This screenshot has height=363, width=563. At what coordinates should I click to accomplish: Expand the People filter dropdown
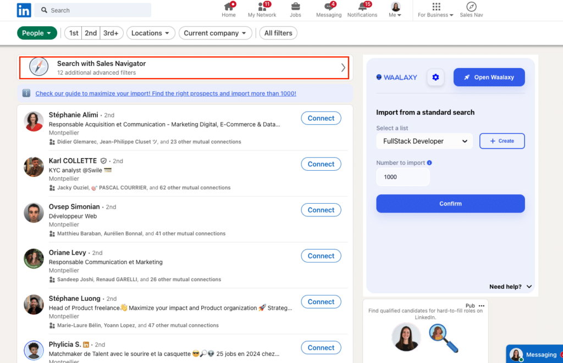tap(37, 33)
